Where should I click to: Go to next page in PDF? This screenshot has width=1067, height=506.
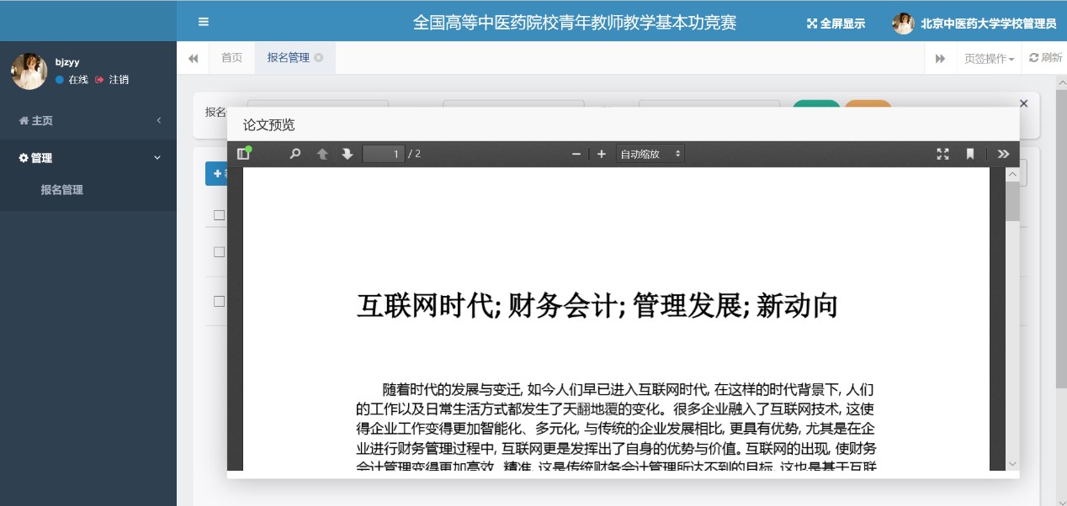pos(347,154)
